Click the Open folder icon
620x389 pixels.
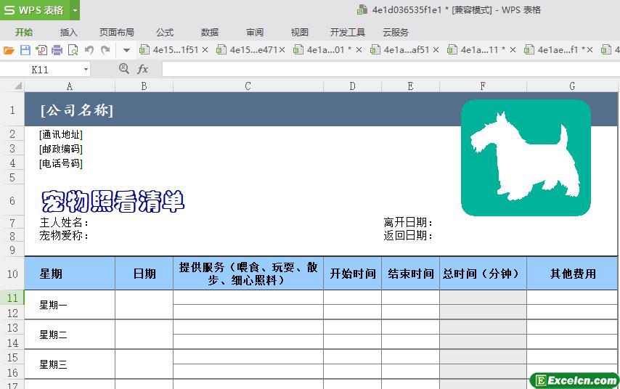[x=9, y=50]
